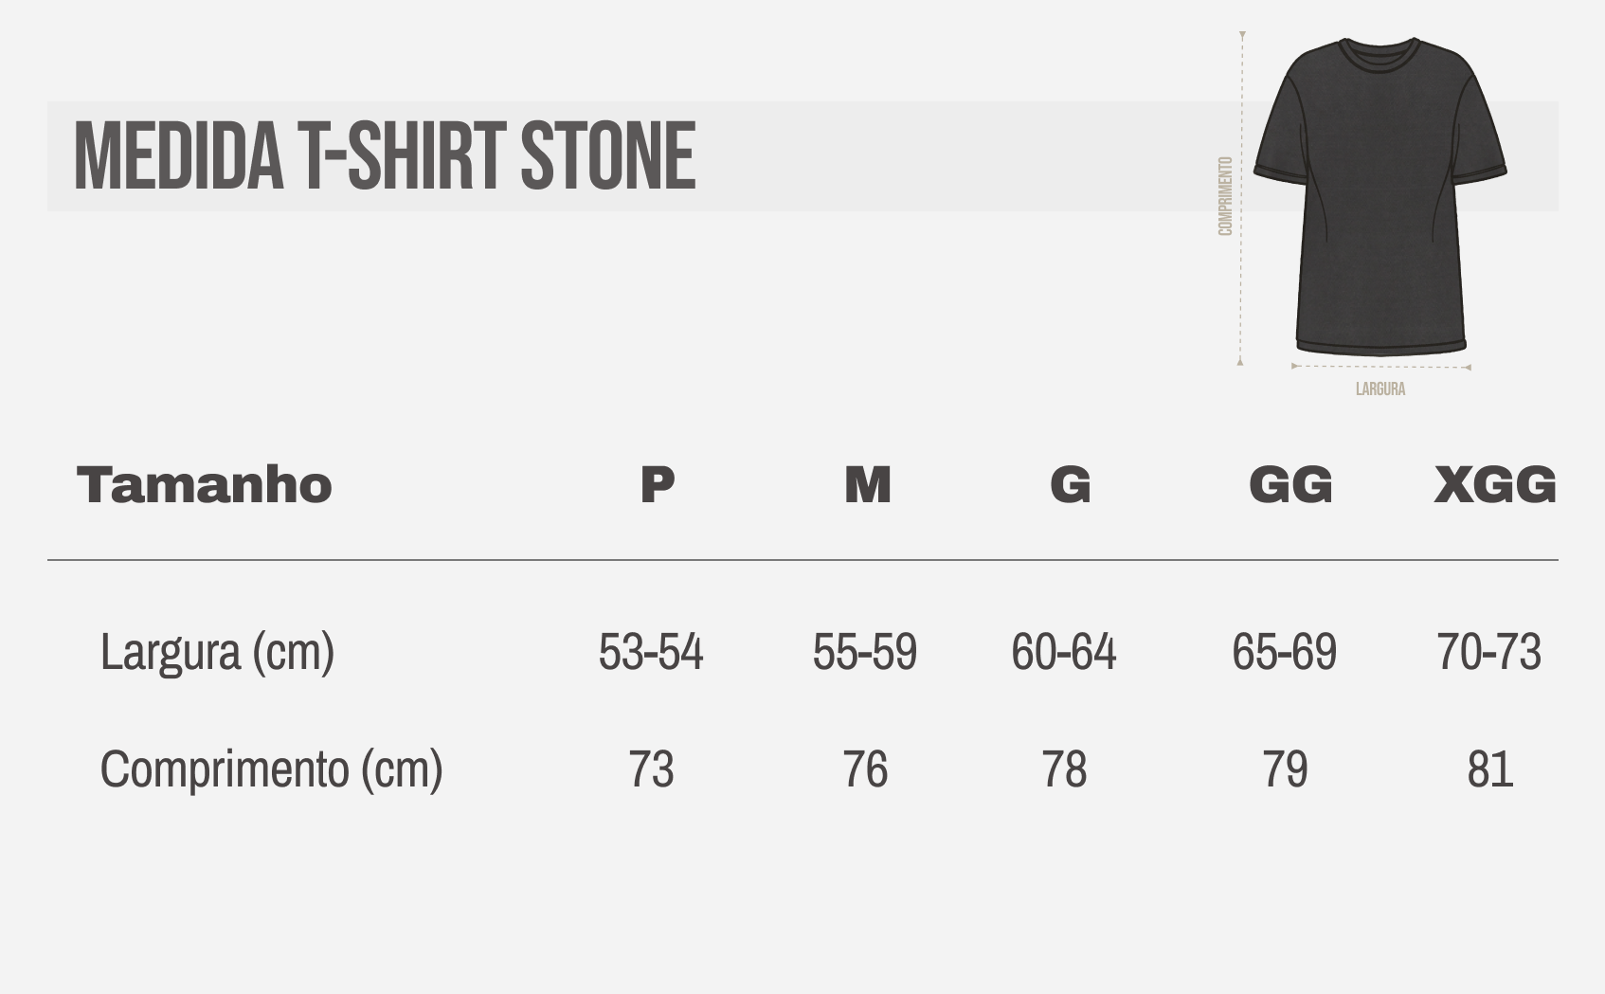Select the M size header
The height and width of the screenshot is (994, 1605).
point(867,485)
